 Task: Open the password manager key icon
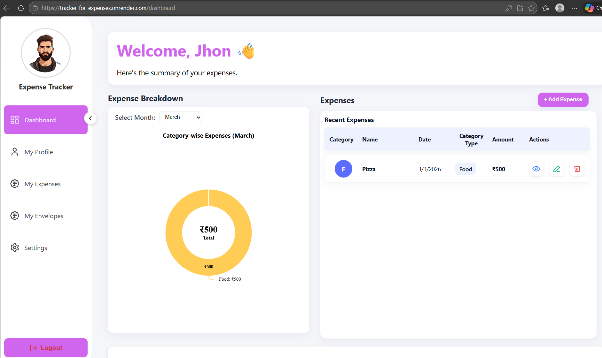(509, 8)
